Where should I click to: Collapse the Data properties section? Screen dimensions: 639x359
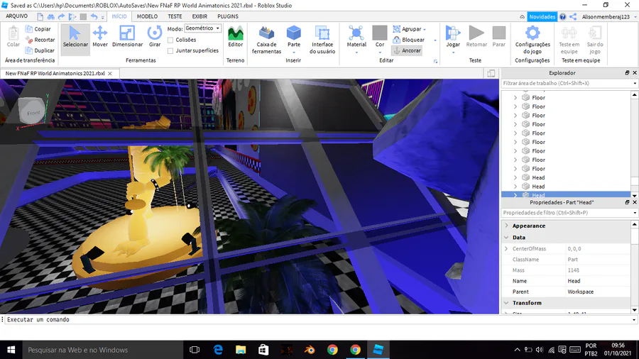506,237
